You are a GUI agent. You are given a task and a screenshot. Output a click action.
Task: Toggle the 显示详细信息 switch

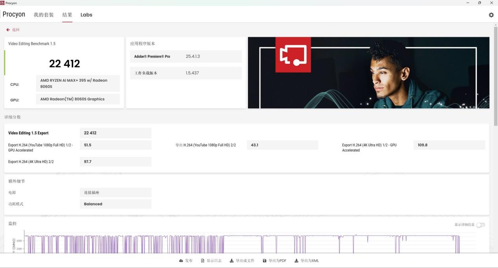point(480,225)
